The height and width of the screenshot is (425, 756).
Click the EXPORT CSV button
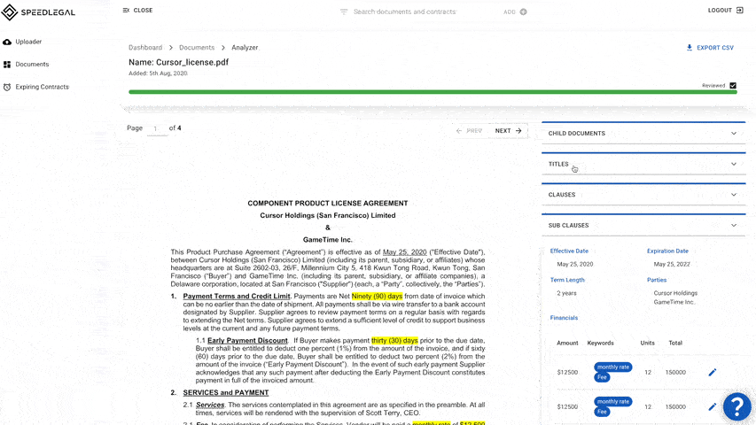click(710, 48)
